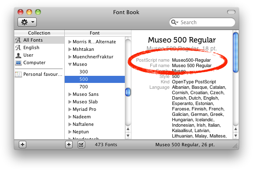Add a new collection with plus button

point(23,145)
